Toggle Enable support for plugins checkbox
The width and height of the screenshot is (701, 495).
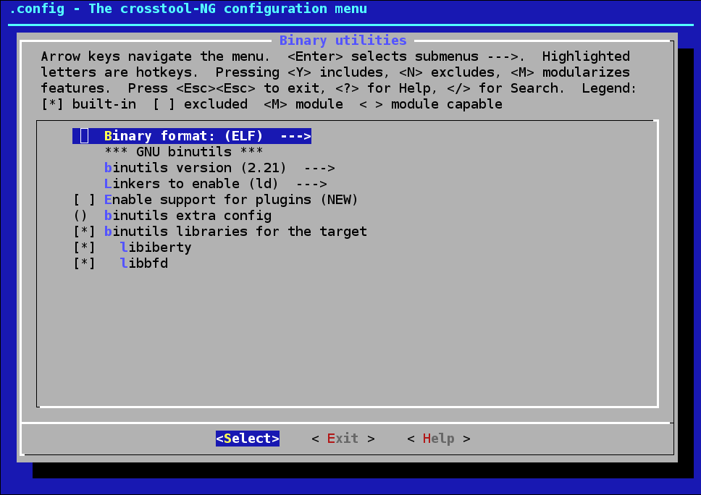pos(85,200)
